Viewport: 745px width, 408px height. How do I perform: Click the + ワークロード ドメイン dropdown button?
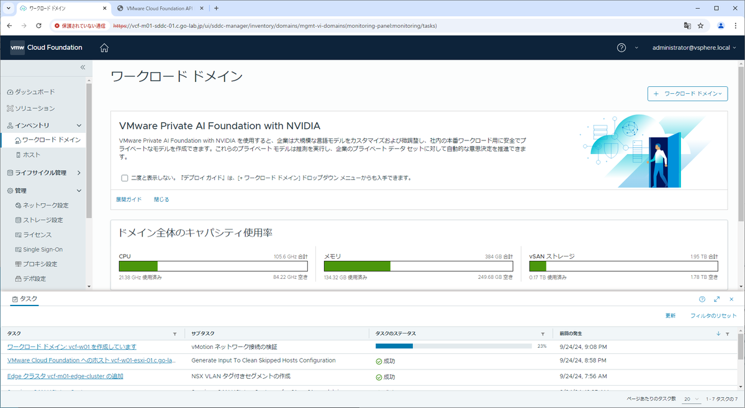coord(687,94)
